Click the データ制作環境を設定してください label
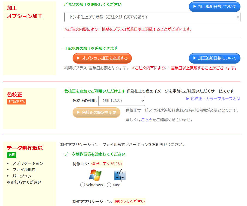Screen dimensions: 247x206 (95, 154)
